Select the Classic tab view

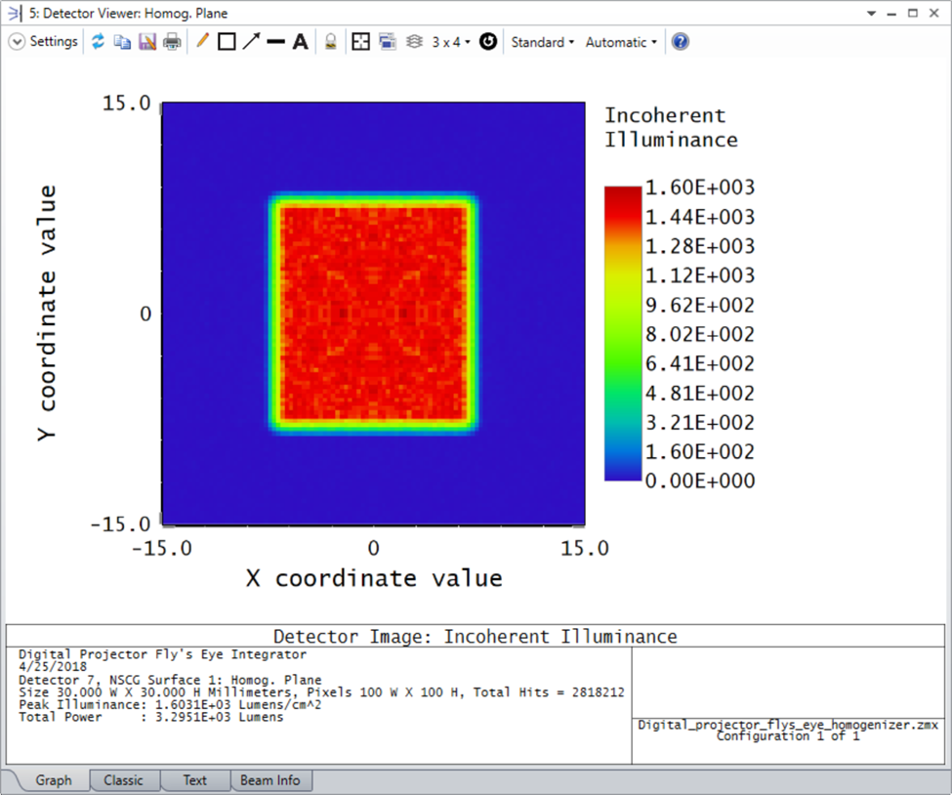(124, 779)
